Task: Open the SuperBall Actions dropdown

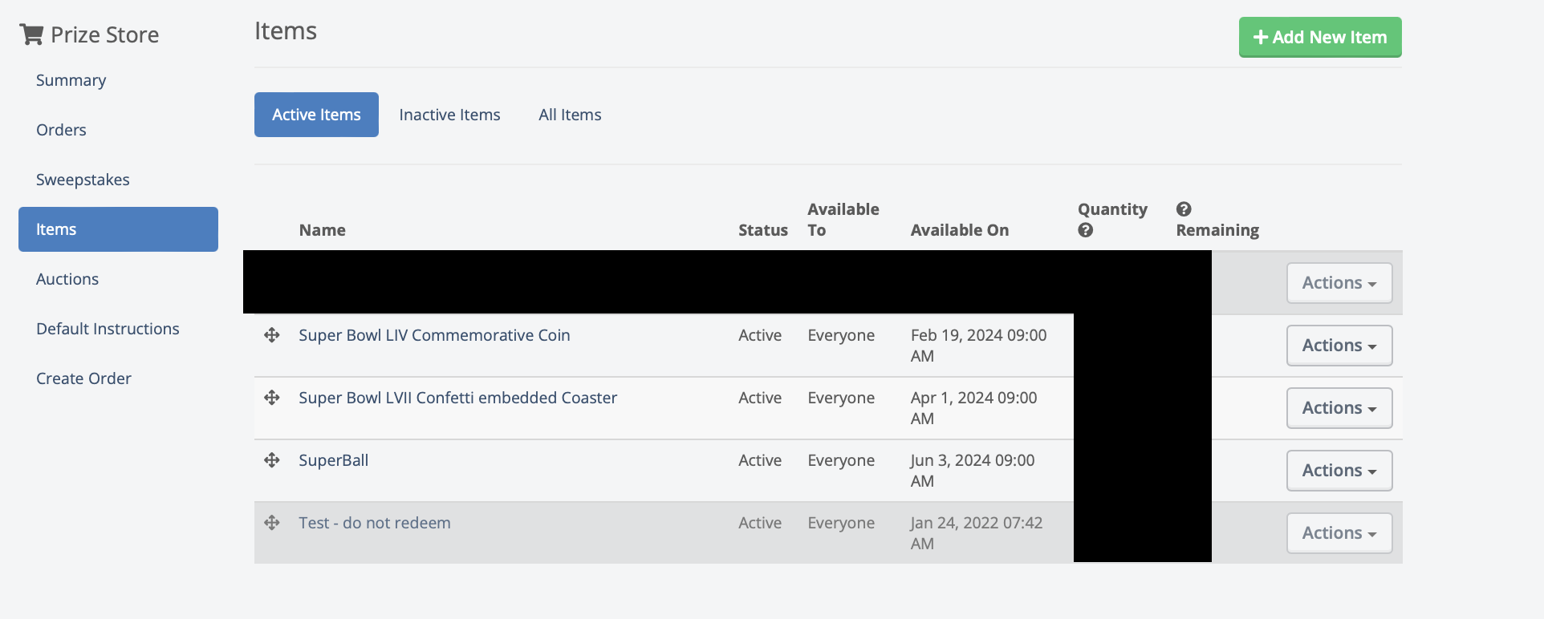Action: click(1339, 471)
